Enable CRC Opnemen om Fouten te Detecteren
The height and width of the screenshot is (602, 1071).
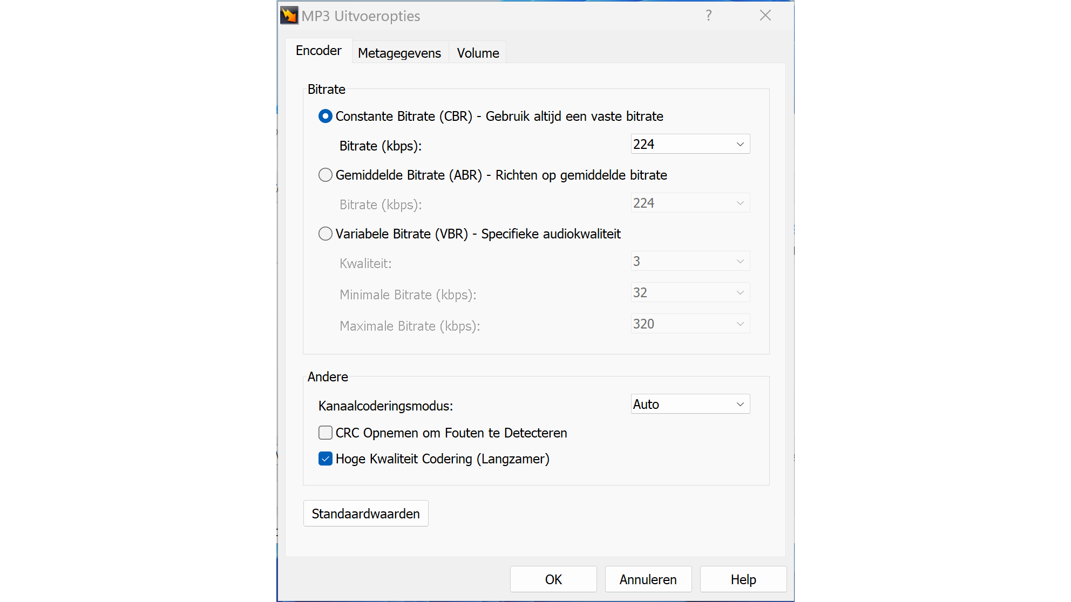click(x=326, y=433)
